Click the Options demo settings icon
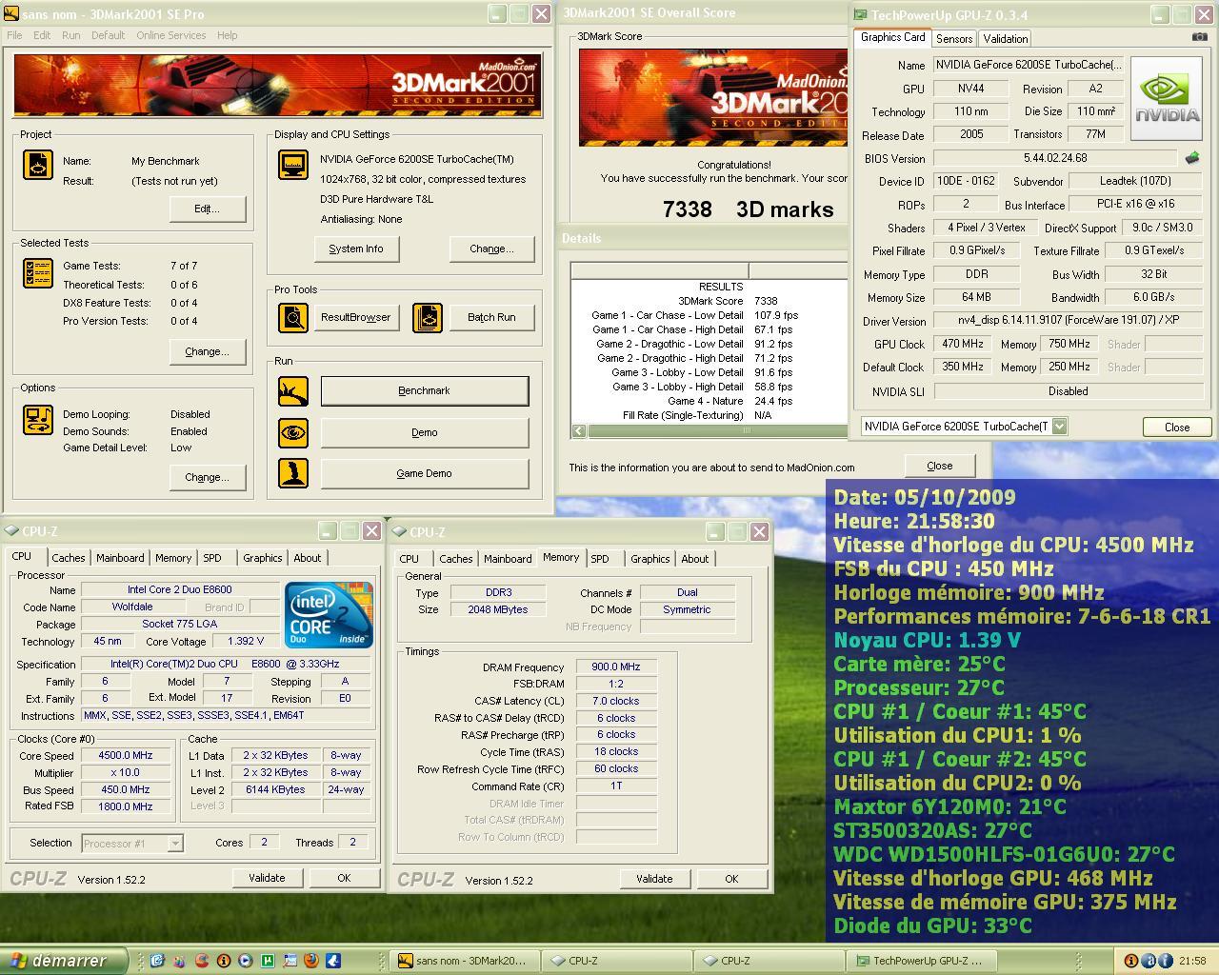 [38, 420]
